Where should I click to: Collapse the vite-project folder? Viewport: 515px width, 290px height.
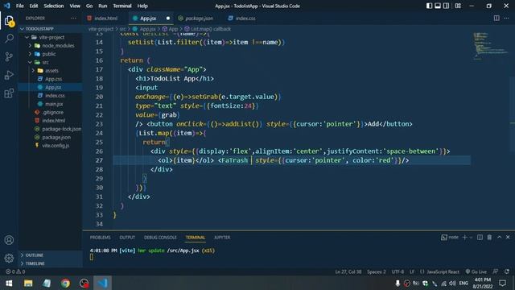(x=50, y=37)
